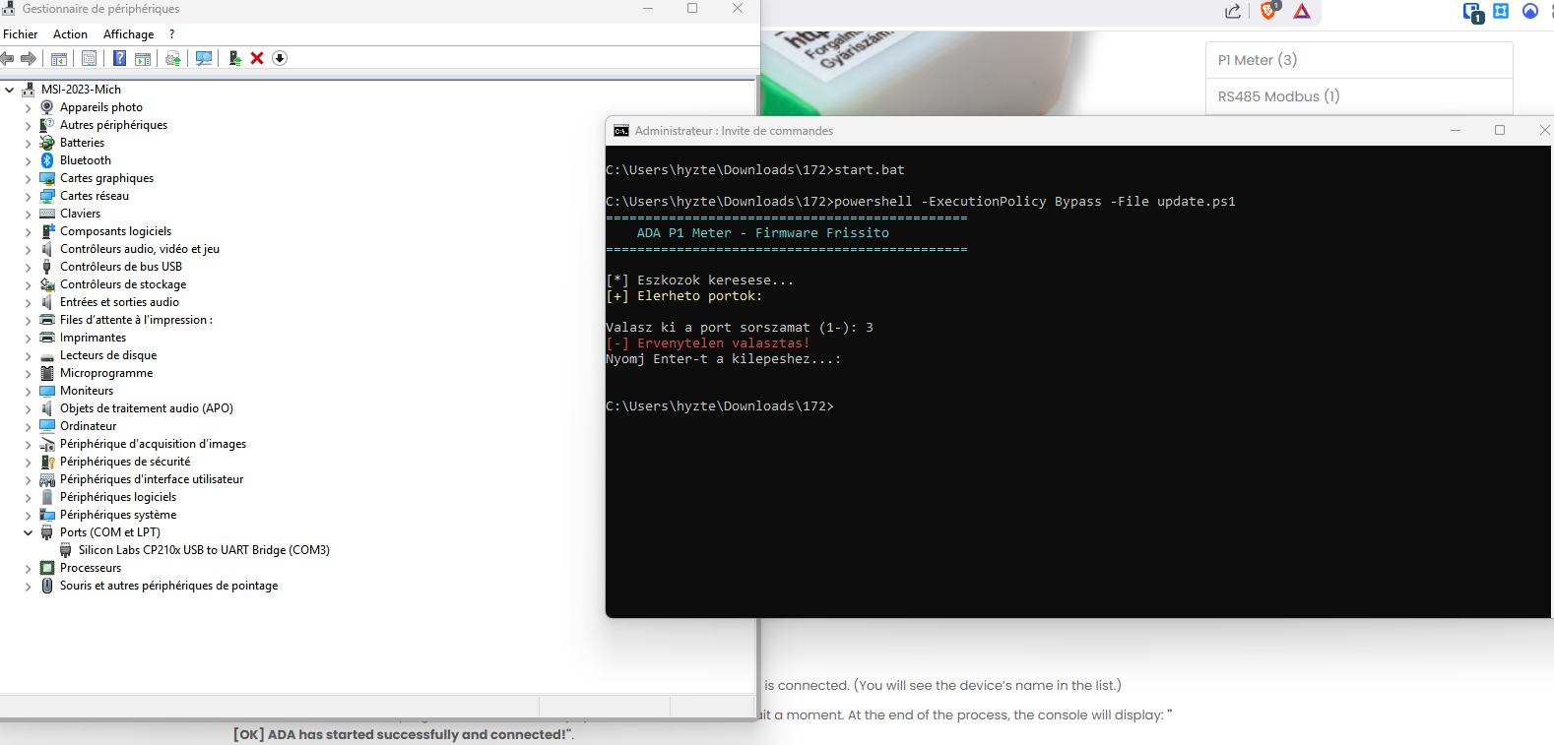Viewport: 1554px width, 745px height.
Task: Click the Brave Shields lion icon
Action: click(x=1268, y=11)
